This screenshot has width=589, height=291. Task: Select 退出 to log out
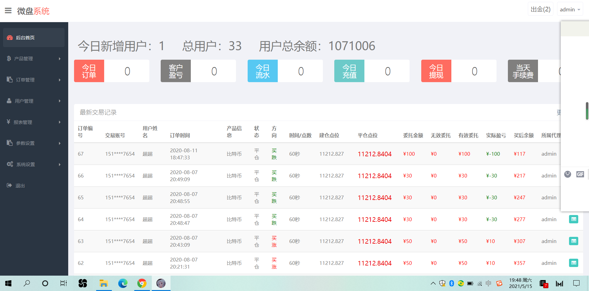(x=34, y=185)
